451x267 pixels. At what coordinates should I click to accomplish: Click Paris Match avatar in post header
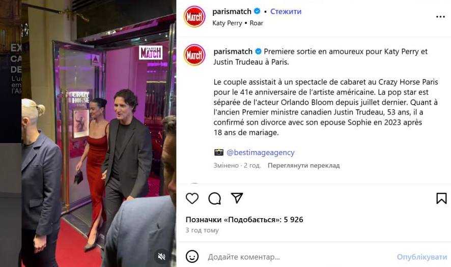[x=194, y=17]
